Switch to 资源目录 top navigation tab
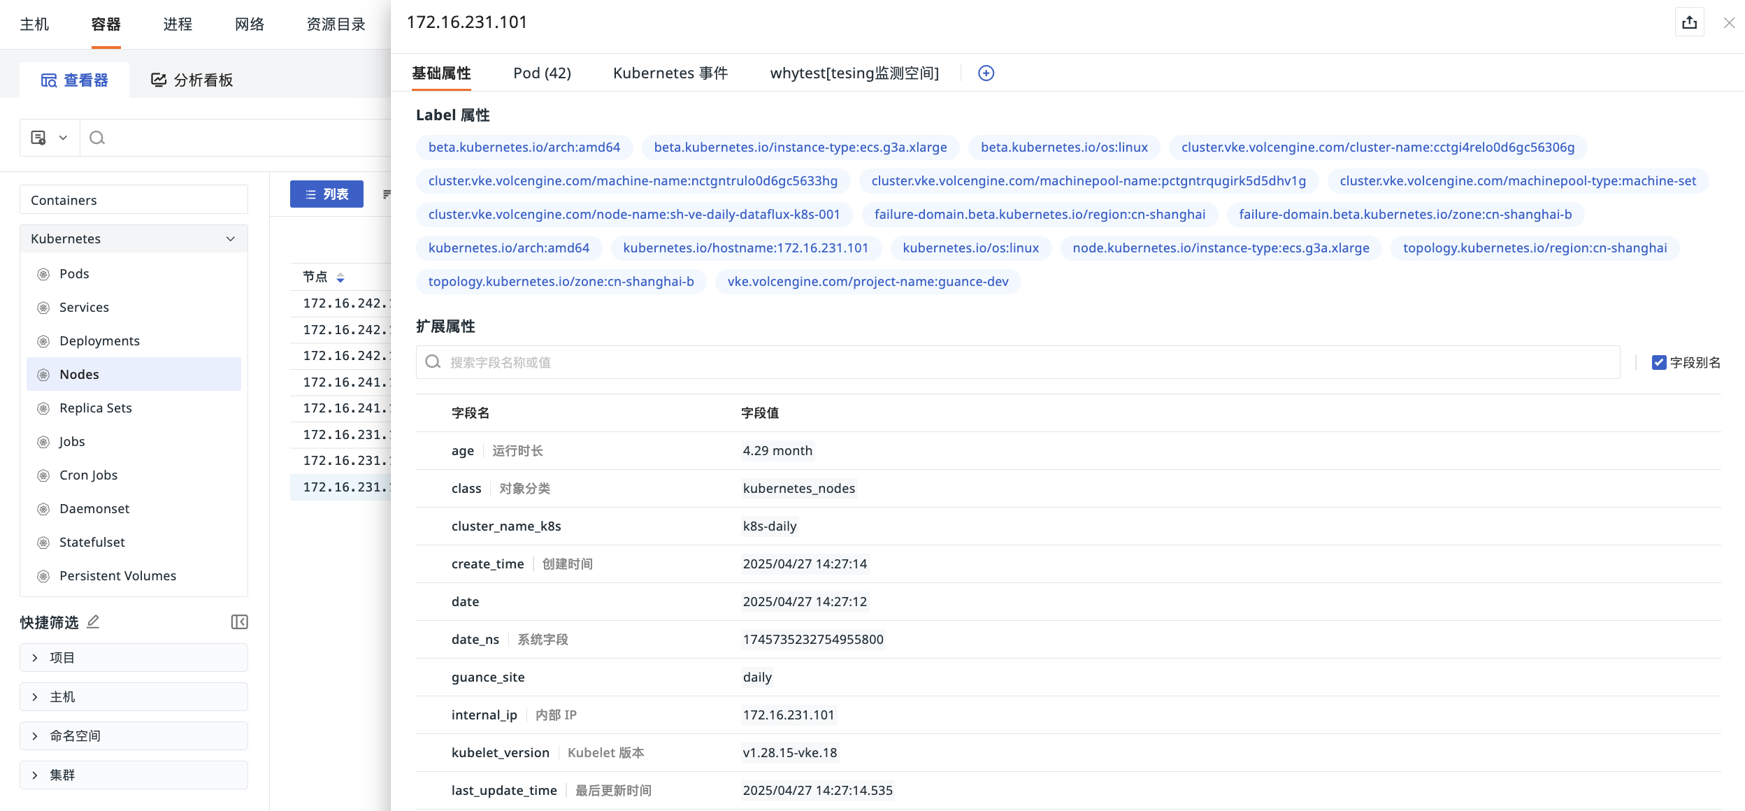Viewport: 1745px width, 811px height. (336, 24)
